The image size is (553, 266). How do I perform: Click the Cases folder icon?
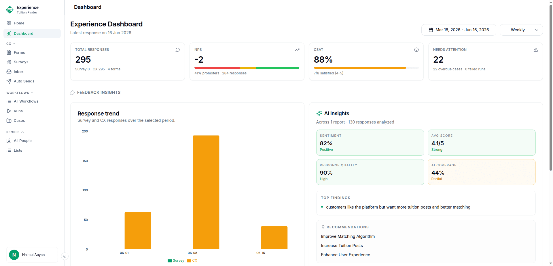coord(9,121)
